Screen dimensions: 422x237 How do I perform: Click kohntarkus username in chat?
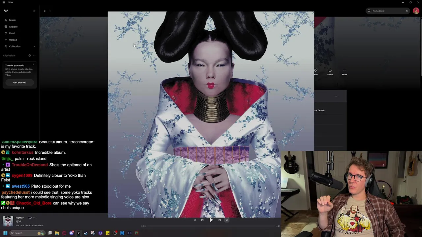[22, 152]
